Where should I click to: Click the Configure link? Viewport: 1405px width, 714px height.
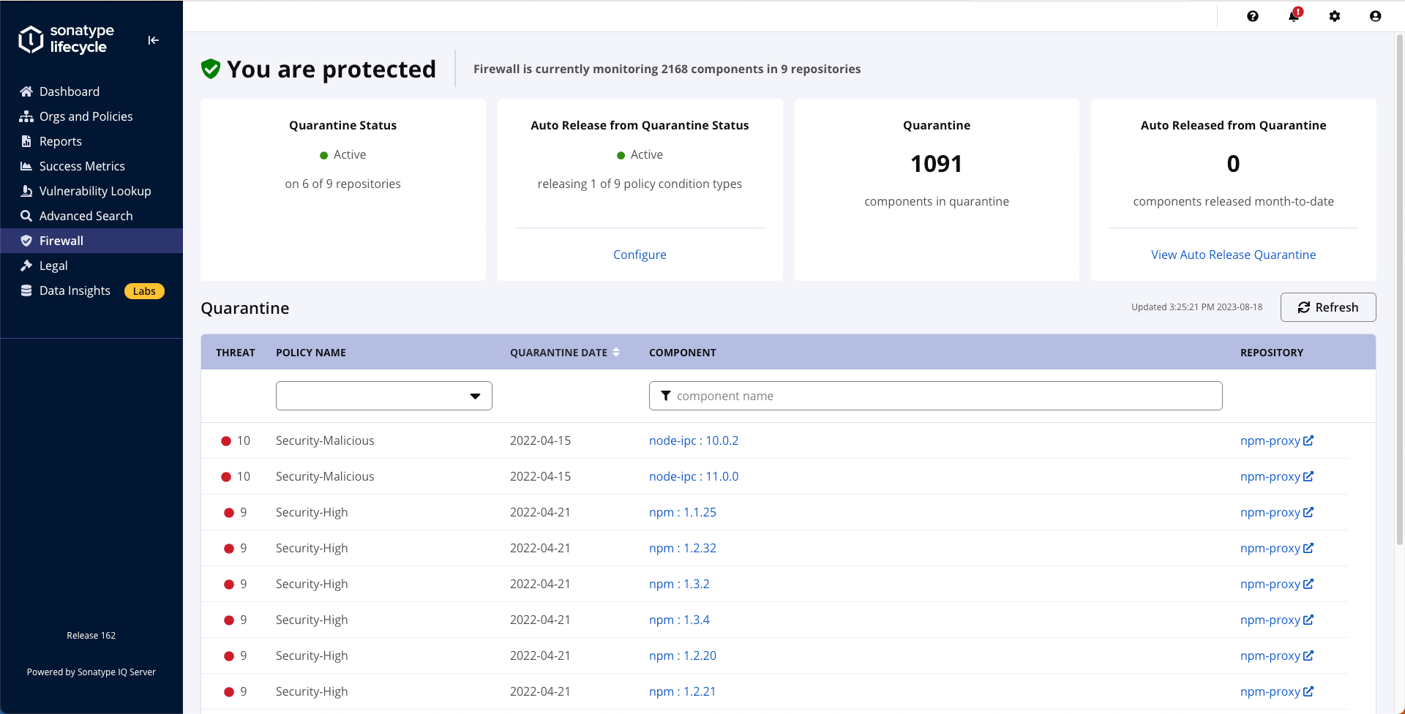click(640, 255)
